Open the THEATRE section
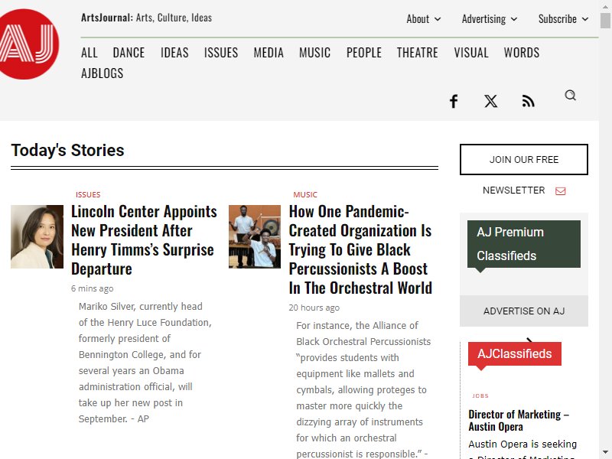Screen dimensions: 612x459 417,52
